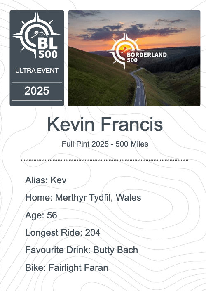This screenshot has height=291, width=206.
Task: Click the Borderland 500 sunset logo
Action: coord(137,50)
